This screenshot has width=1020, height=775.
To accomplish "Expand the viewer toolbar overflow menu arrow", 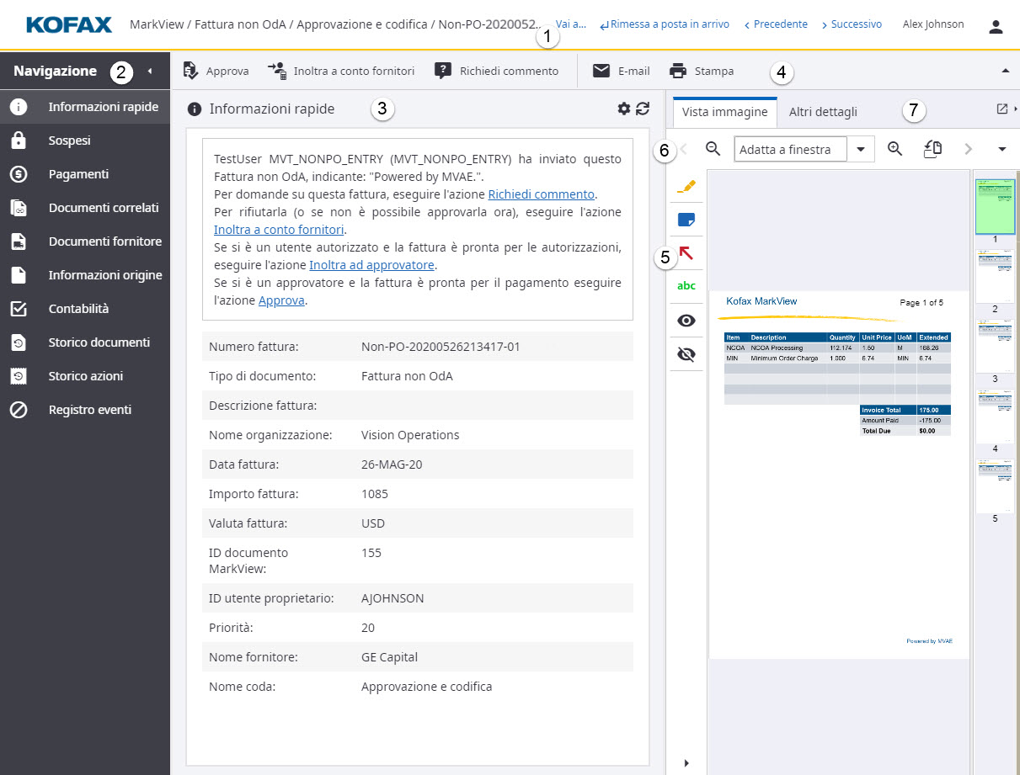I will click(x=1001, y=150).
